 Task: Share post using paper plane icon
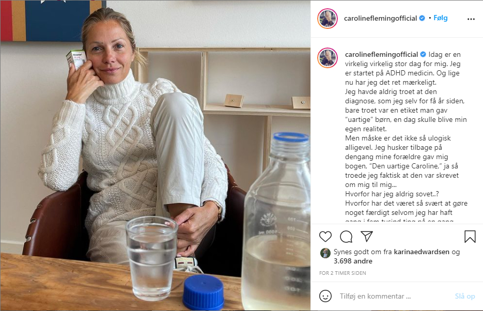click(x=367, y=236)
